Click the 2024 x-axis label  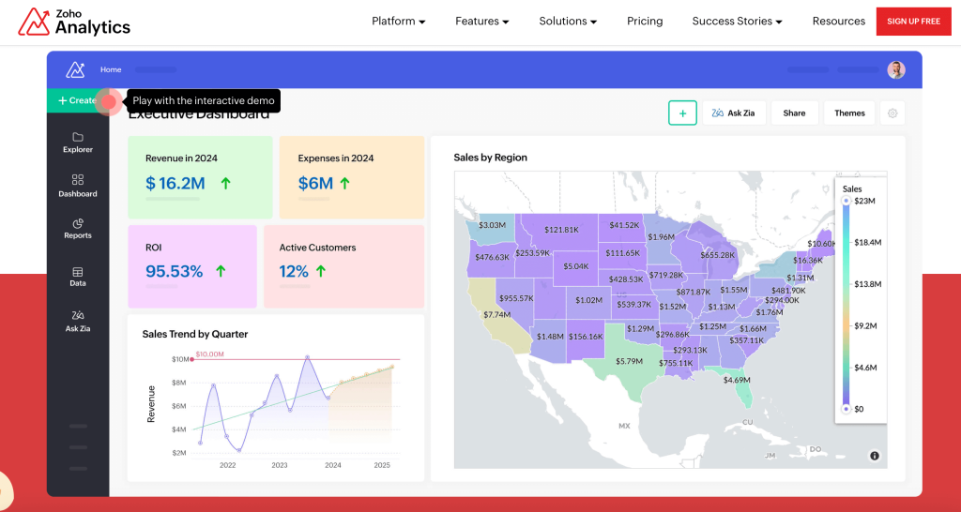[333, 465]
